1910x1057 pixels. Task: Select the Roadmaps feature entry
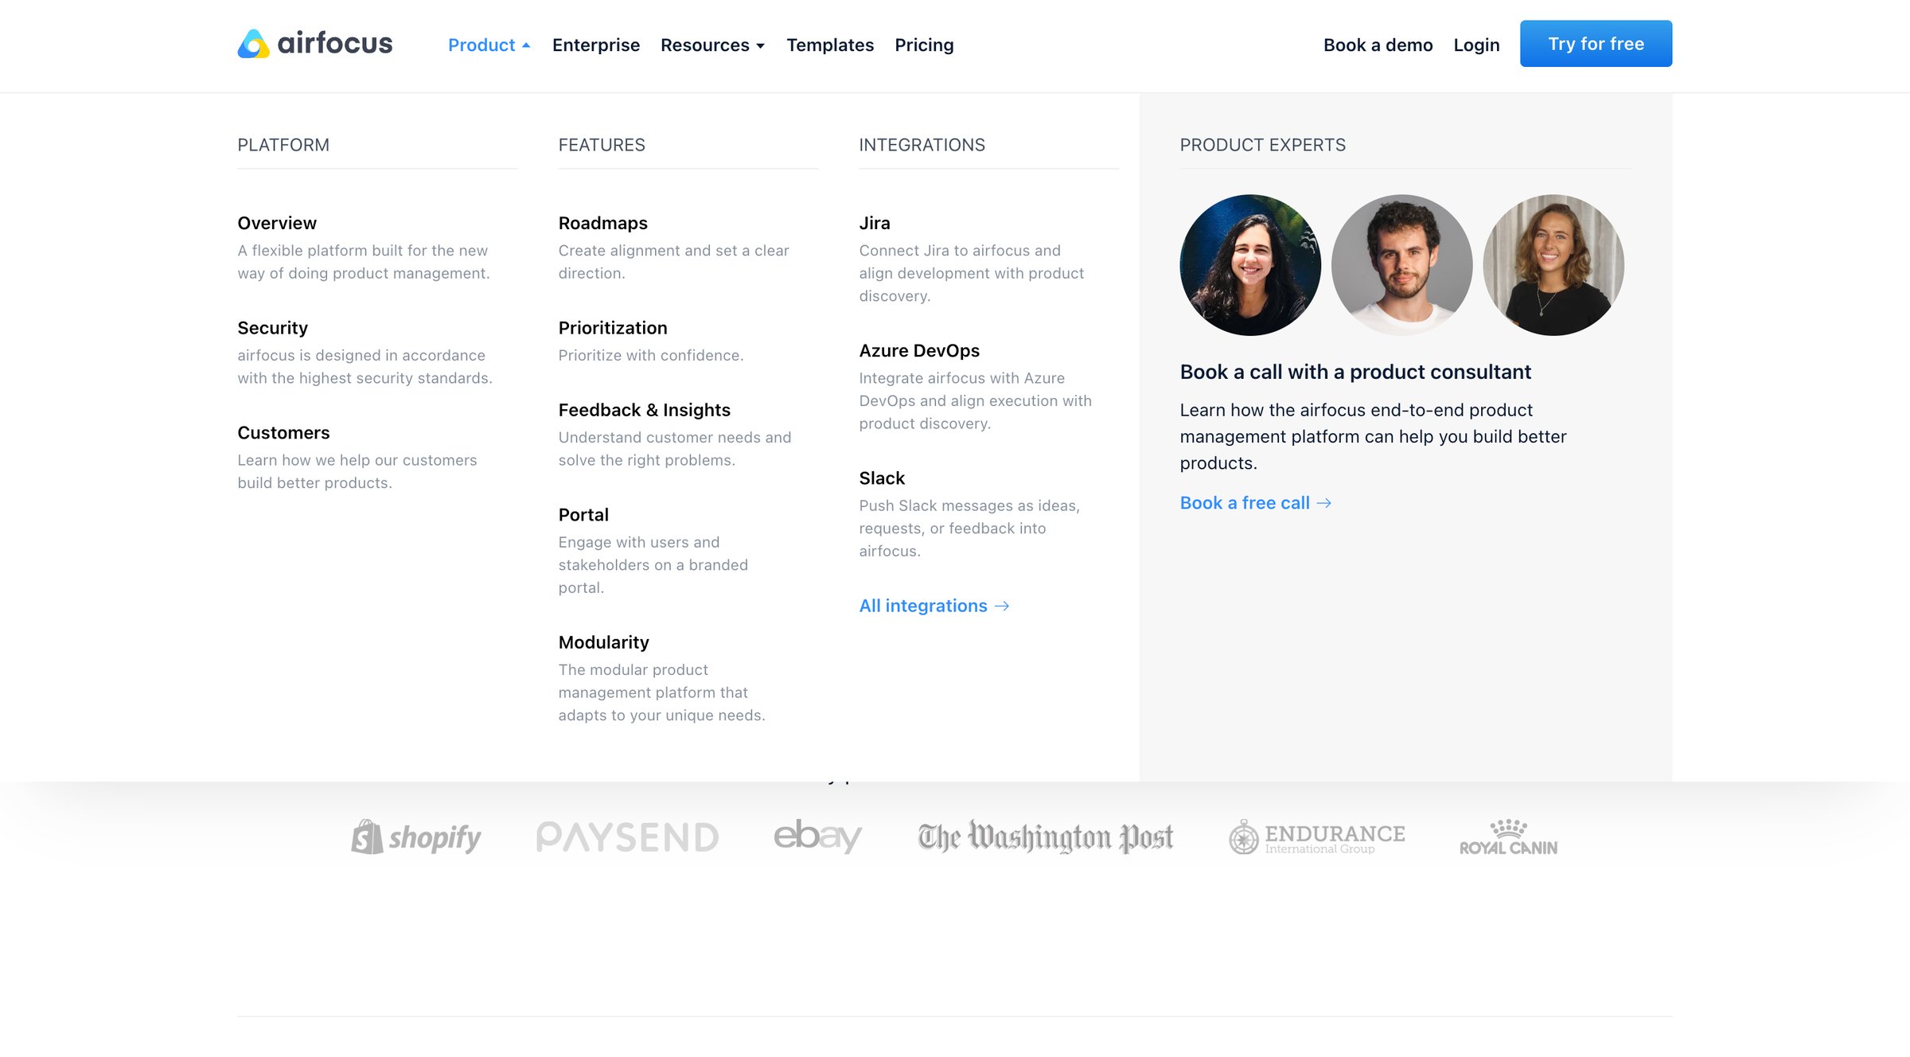[674, 248]
